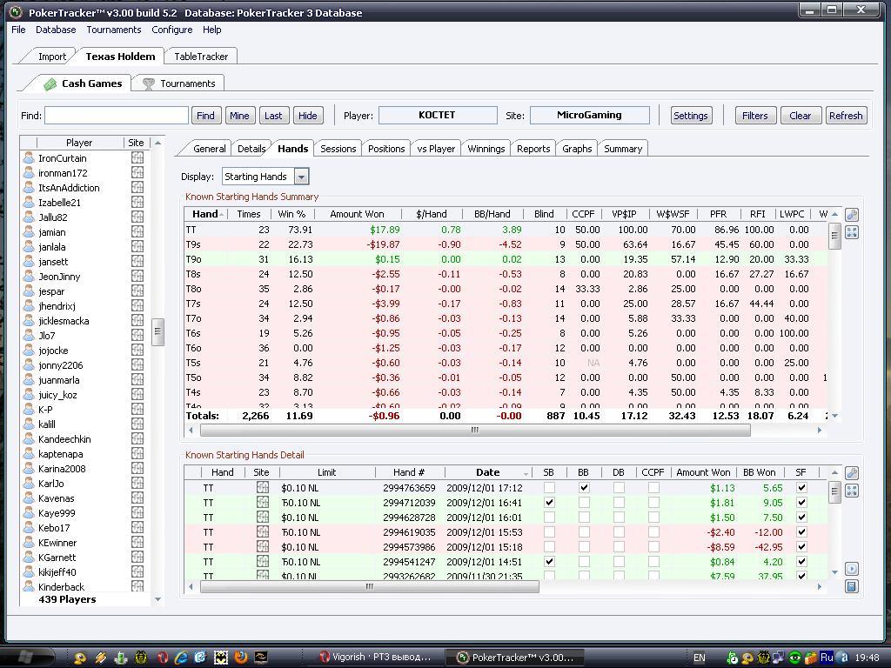The width and height of the screenshot is (891, 668).
Task: Open the Display Starting Hands dropdown
Action: point(301,177)
